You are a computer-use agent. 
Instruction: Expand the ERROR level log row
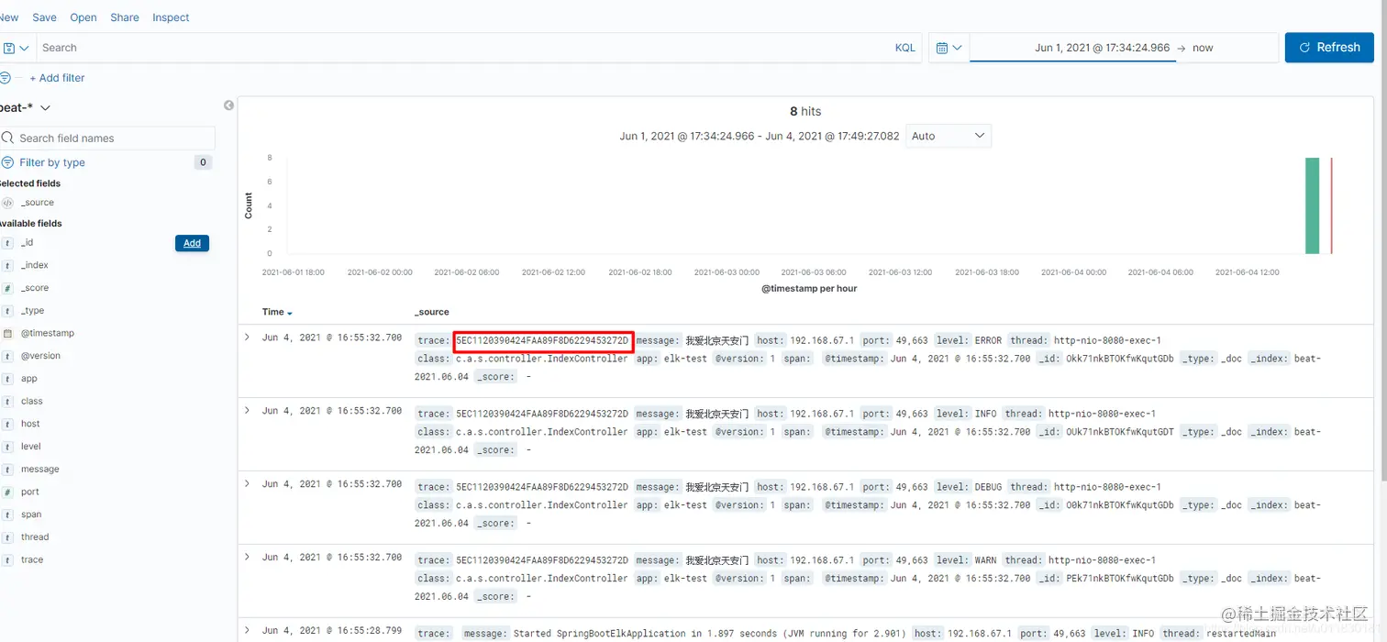(247, 338)
